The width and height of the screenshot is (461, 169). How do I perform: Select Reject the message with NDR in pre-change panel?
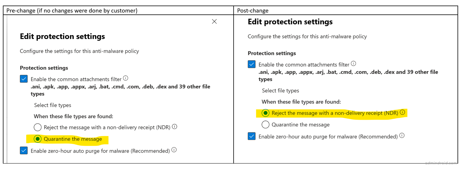[x=37, y=127]
